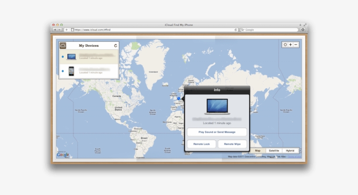The width and height of the screenshot is (358, 195).
Task: Zoom in the map with plus button
Action: [x=290, y=44]
